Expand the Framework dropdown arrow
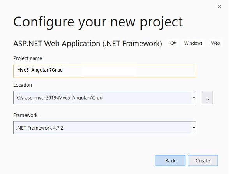This screenshot has width=230, height=174. tap(194, 128)
